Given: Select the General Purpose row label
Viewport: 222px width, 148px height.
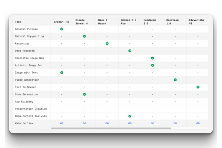Looking at the screenshot, I should pos(26,29).
